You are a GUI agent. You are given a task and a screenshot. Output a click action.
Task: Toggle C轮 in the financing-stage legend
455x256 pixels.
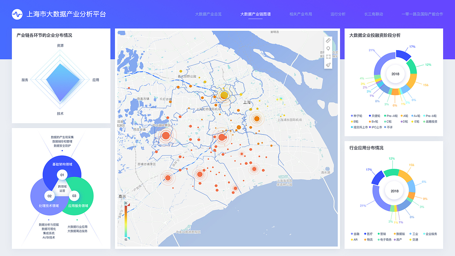387,122
